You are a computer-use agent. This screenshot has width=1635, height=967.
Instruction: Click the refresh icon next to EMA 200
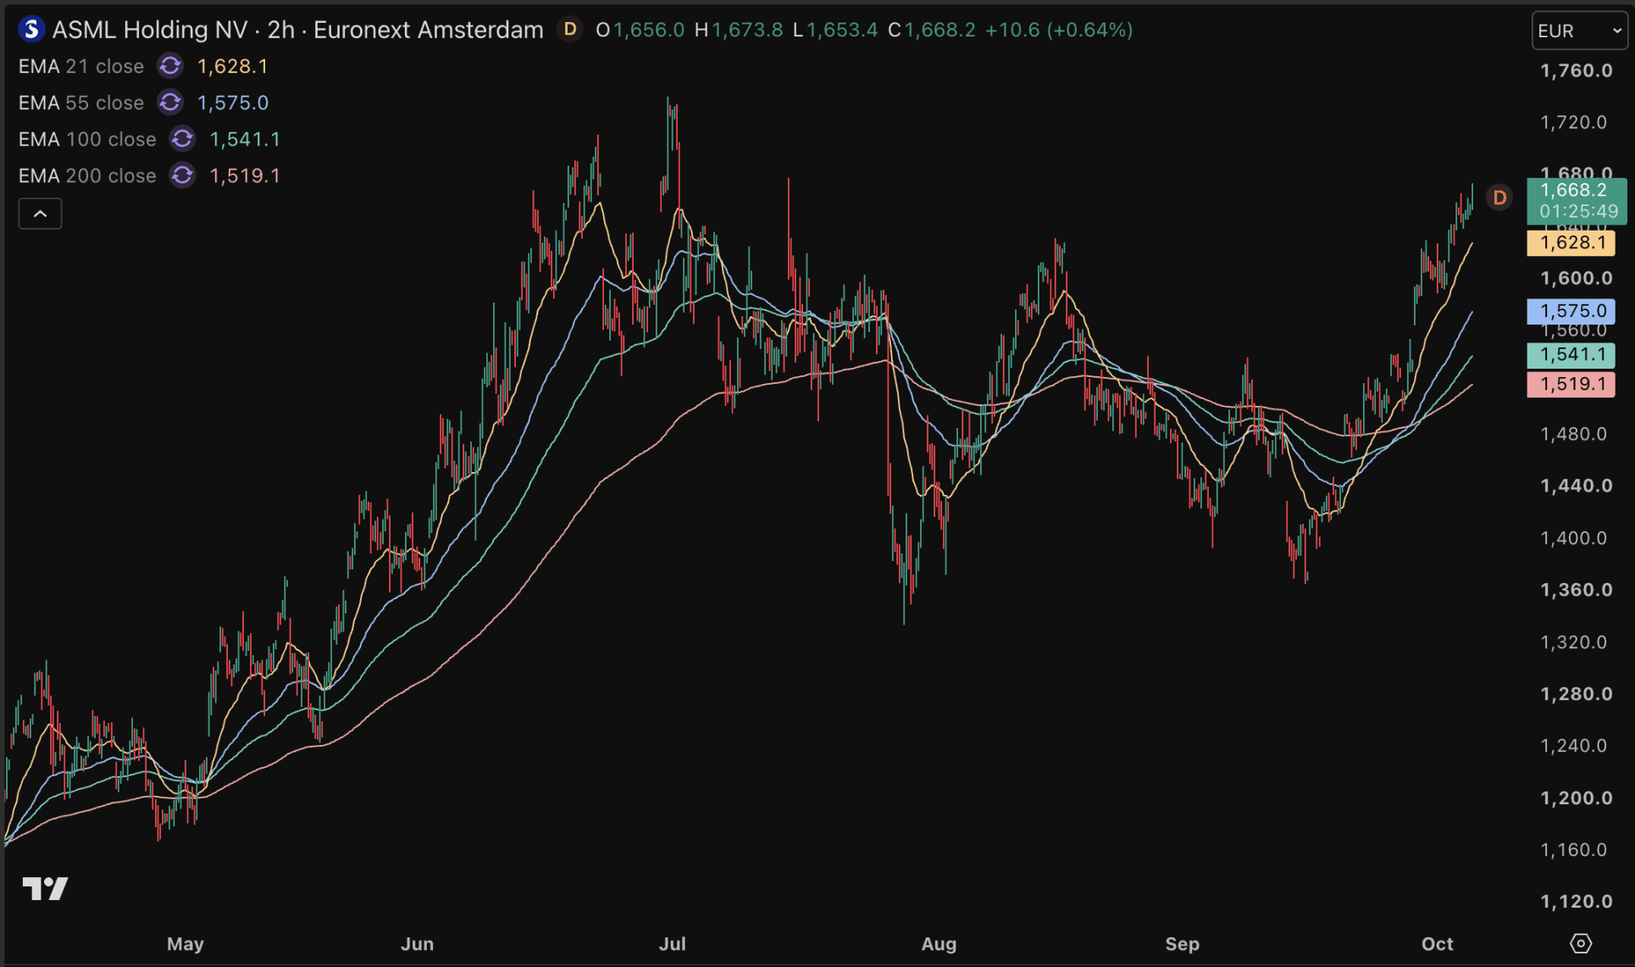(x=182, y=175)
